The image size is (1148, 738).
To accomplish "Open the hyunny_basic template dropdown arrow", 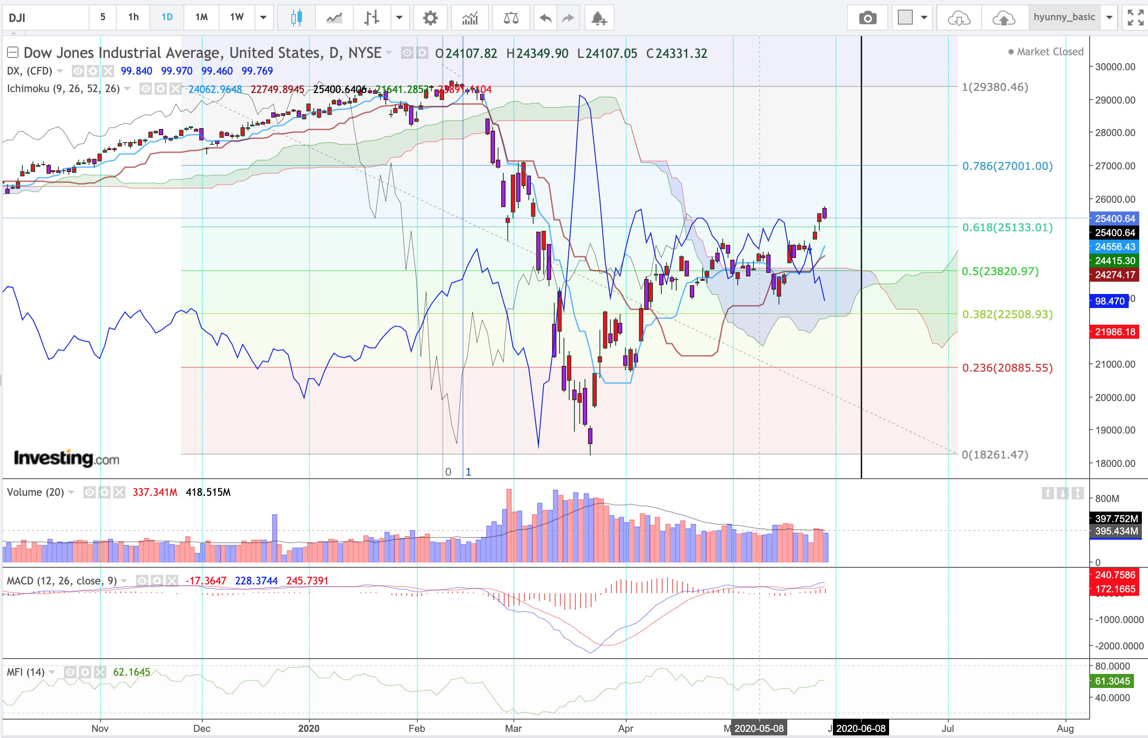I will click(x=1109, y=18).
